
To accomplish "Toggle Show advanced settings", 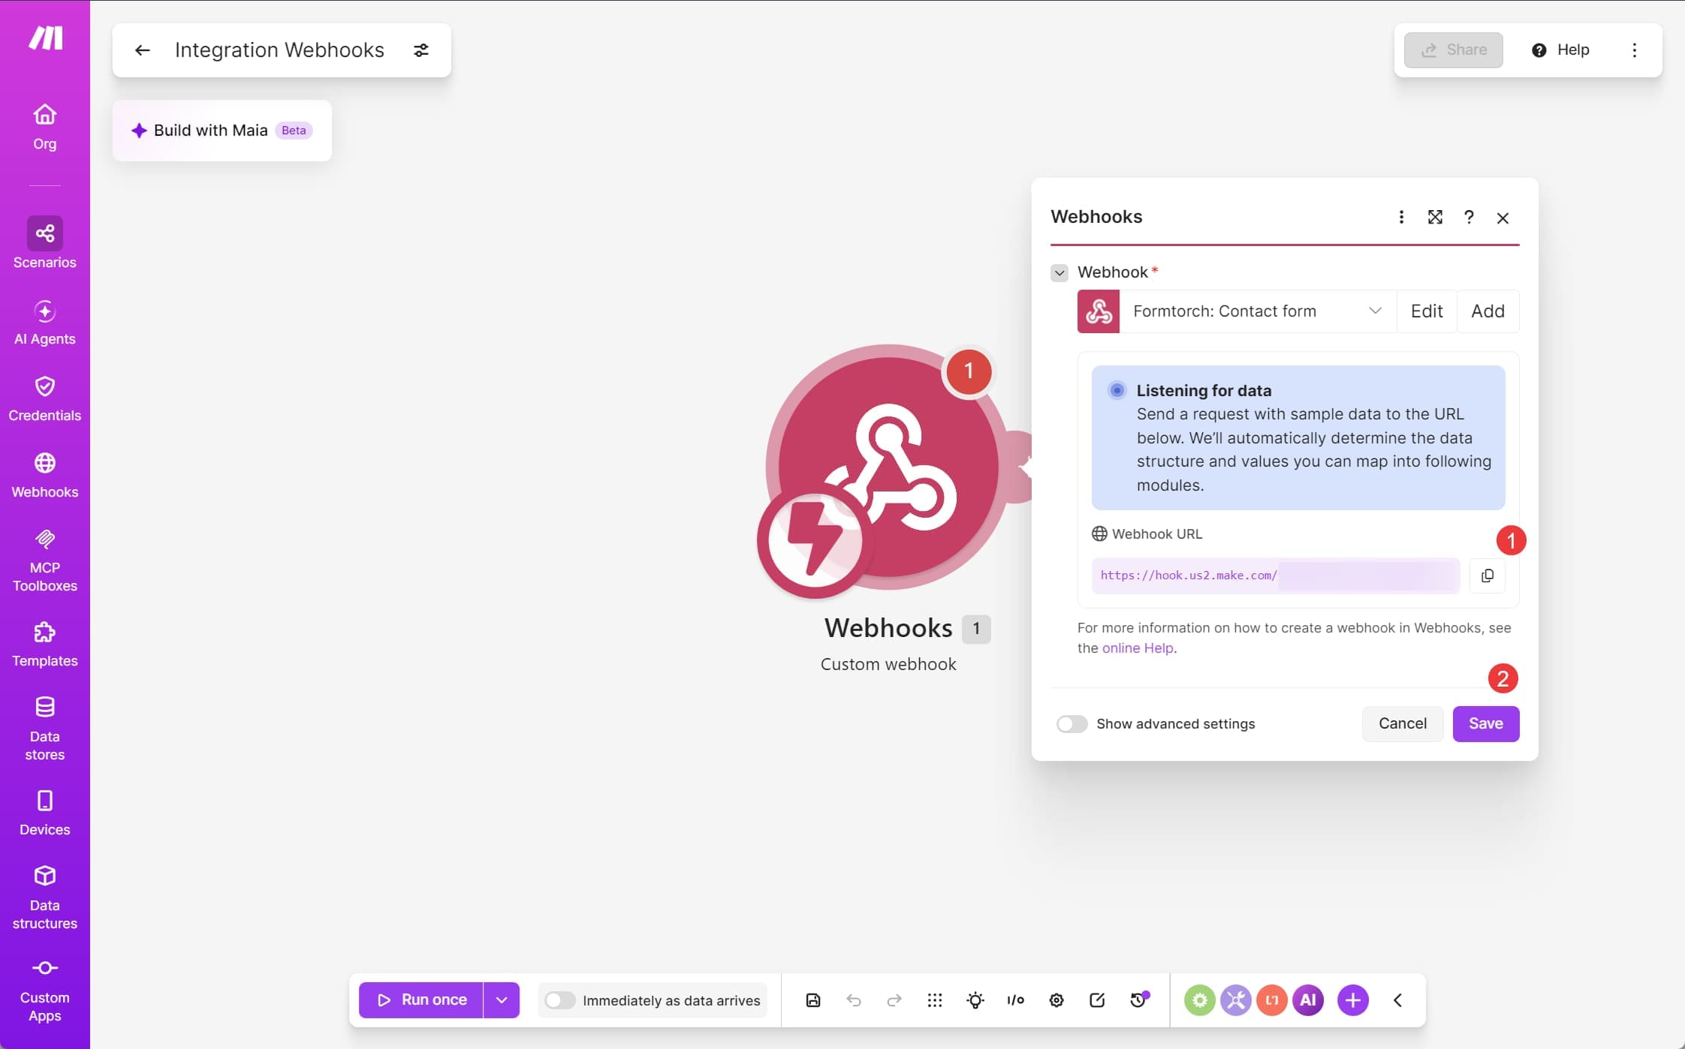I will tap(1072, 724).
